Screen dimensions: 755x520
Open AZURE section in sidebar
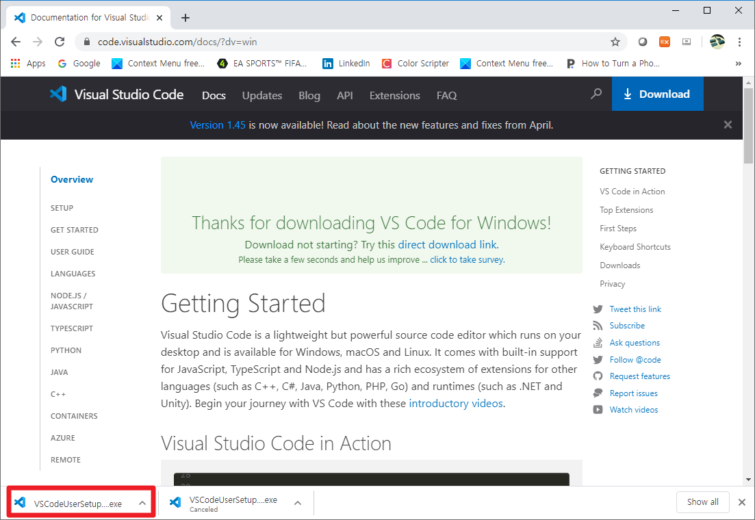click(62, 438)
